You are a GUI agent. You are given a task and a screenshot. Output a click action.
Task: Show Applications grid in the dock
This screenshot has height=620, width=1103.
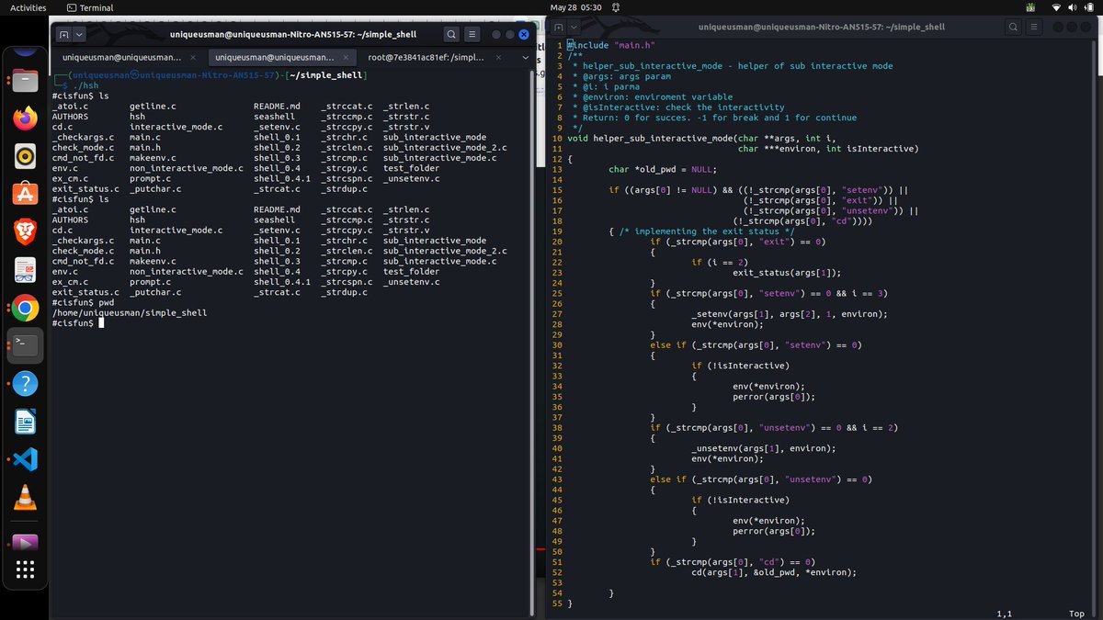tap(25, 570)
